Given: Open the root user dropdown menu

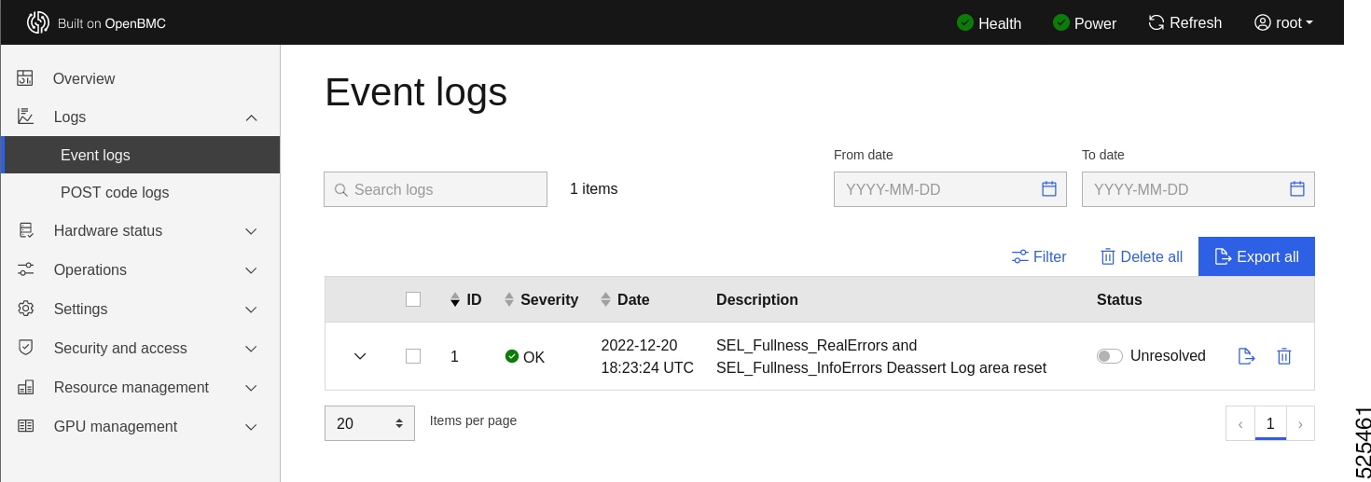Looking at the screenshot, I should pos(1284,22).
